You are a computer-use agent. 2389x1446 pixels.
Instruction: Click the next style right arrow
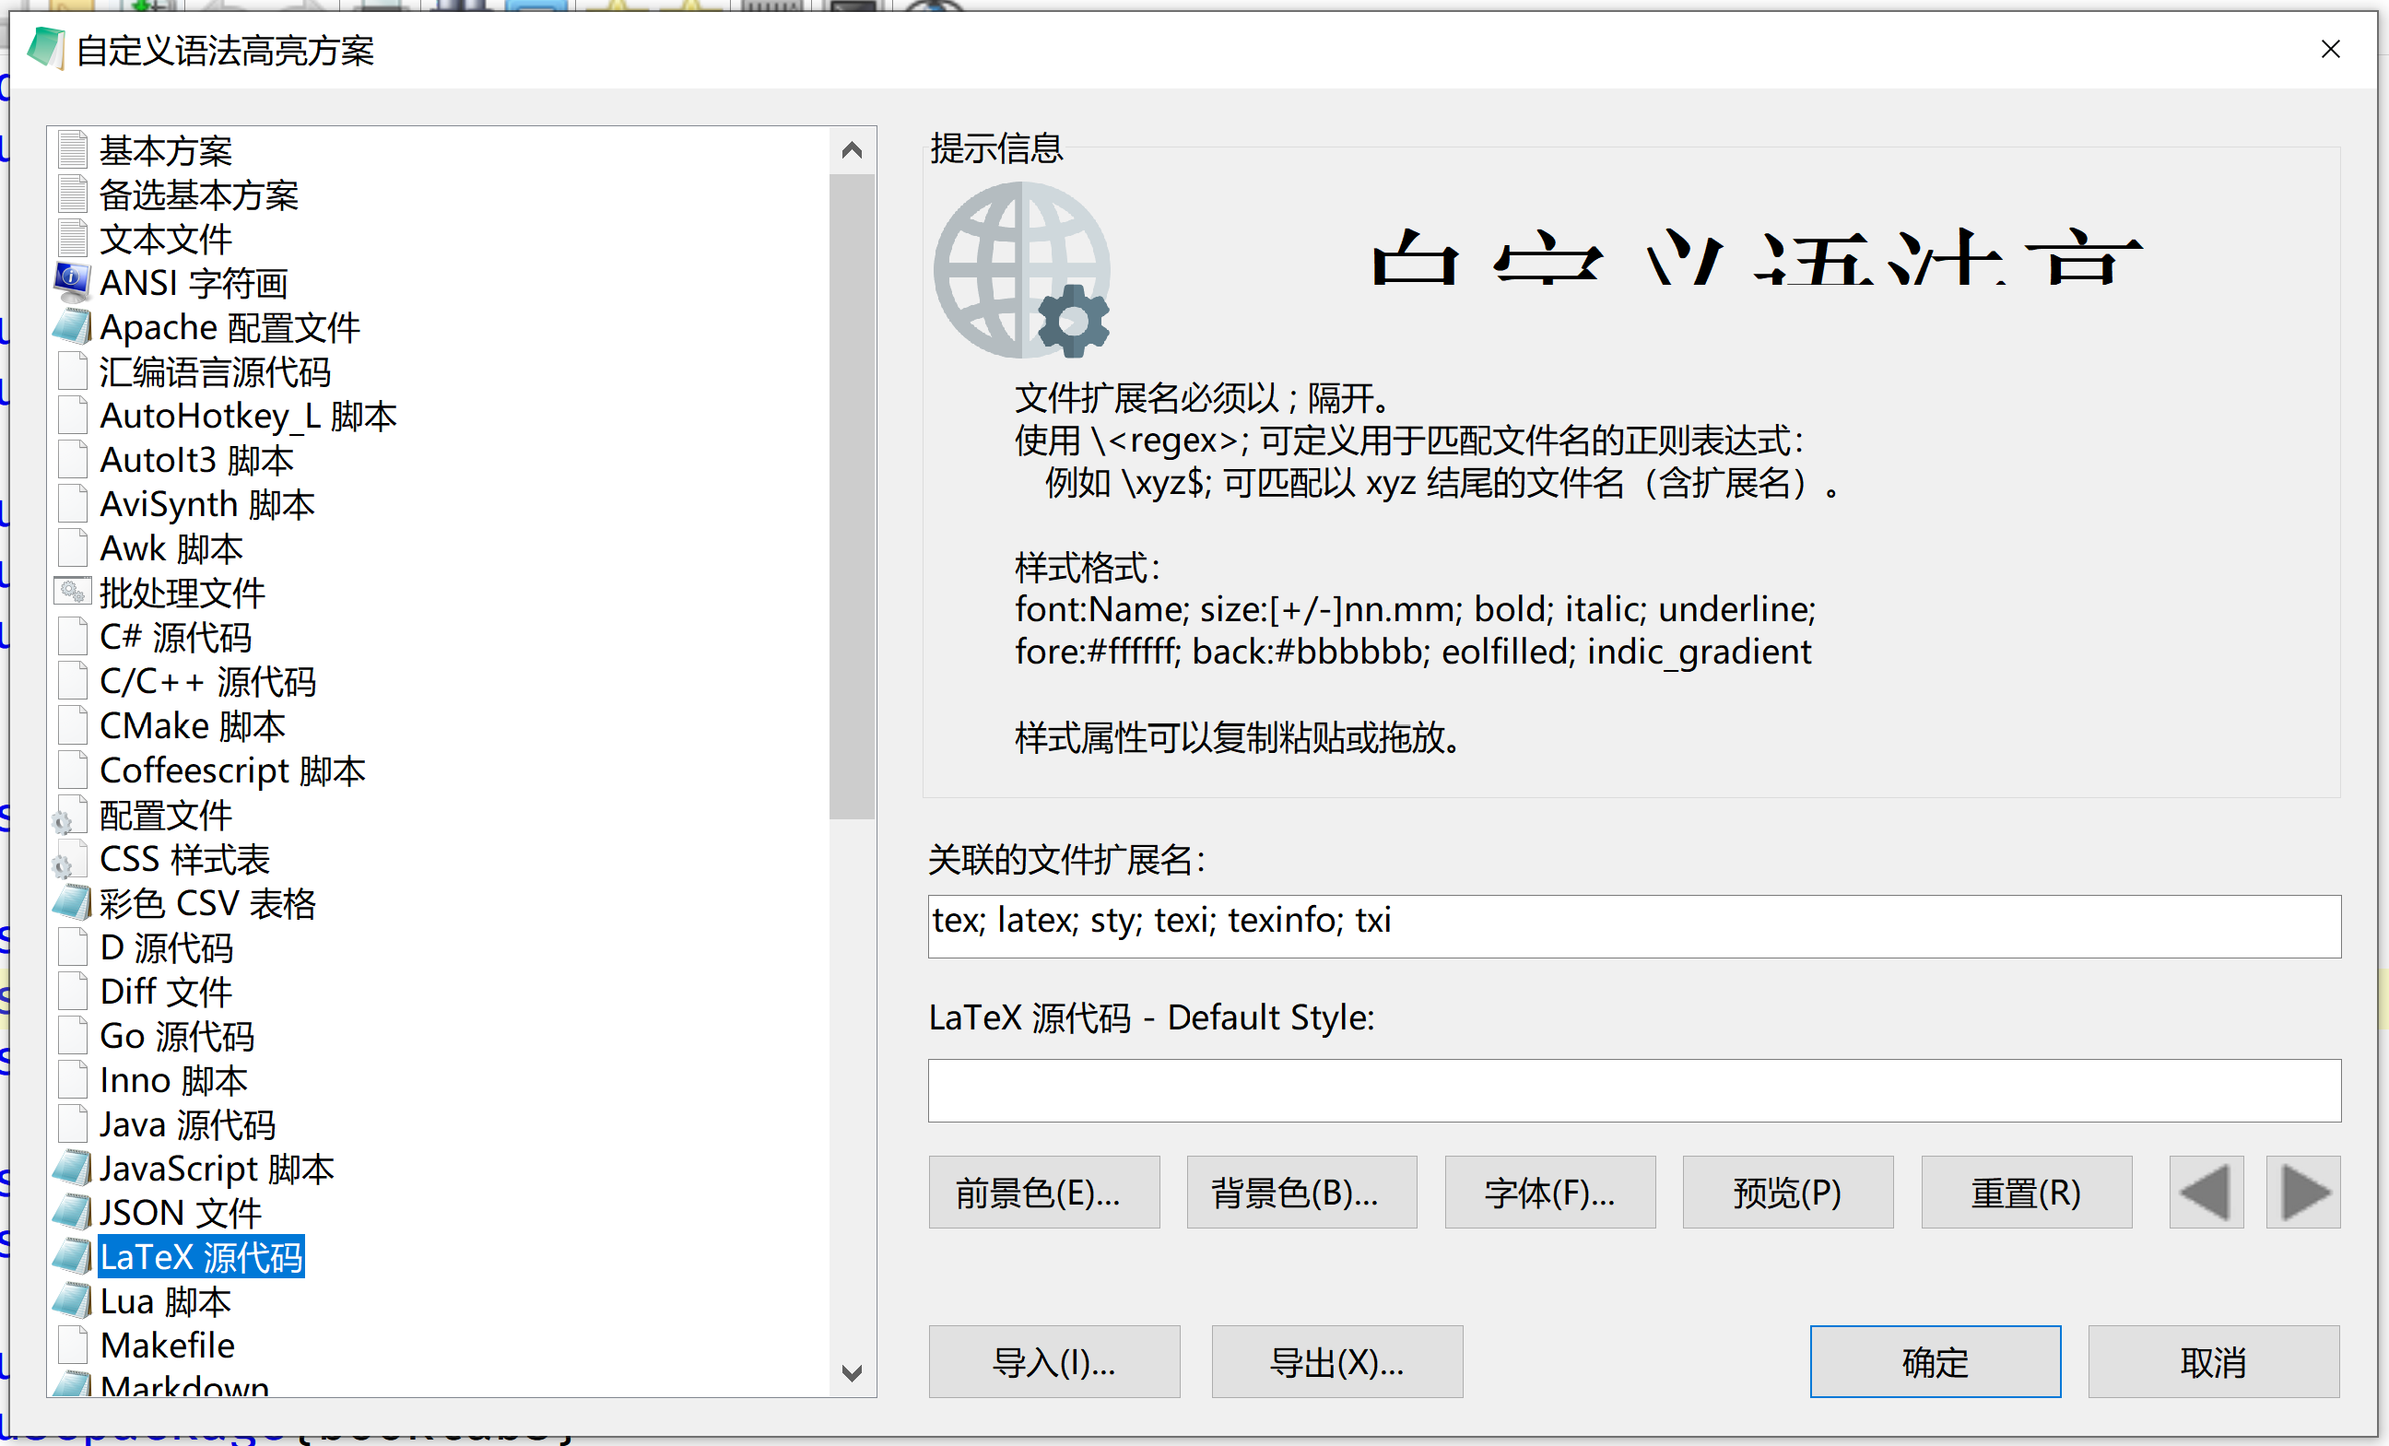coord(2303,1192)
